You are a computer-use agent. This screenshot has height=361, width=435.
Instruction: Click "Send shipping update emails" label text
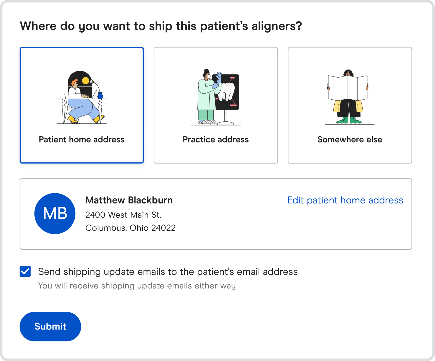click(168, 272)
